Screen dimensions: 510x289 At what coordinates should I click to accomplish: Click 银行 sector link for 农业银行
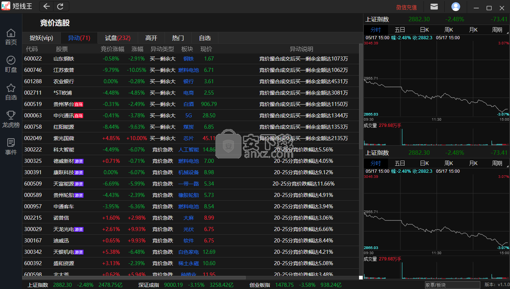[189, 81]
